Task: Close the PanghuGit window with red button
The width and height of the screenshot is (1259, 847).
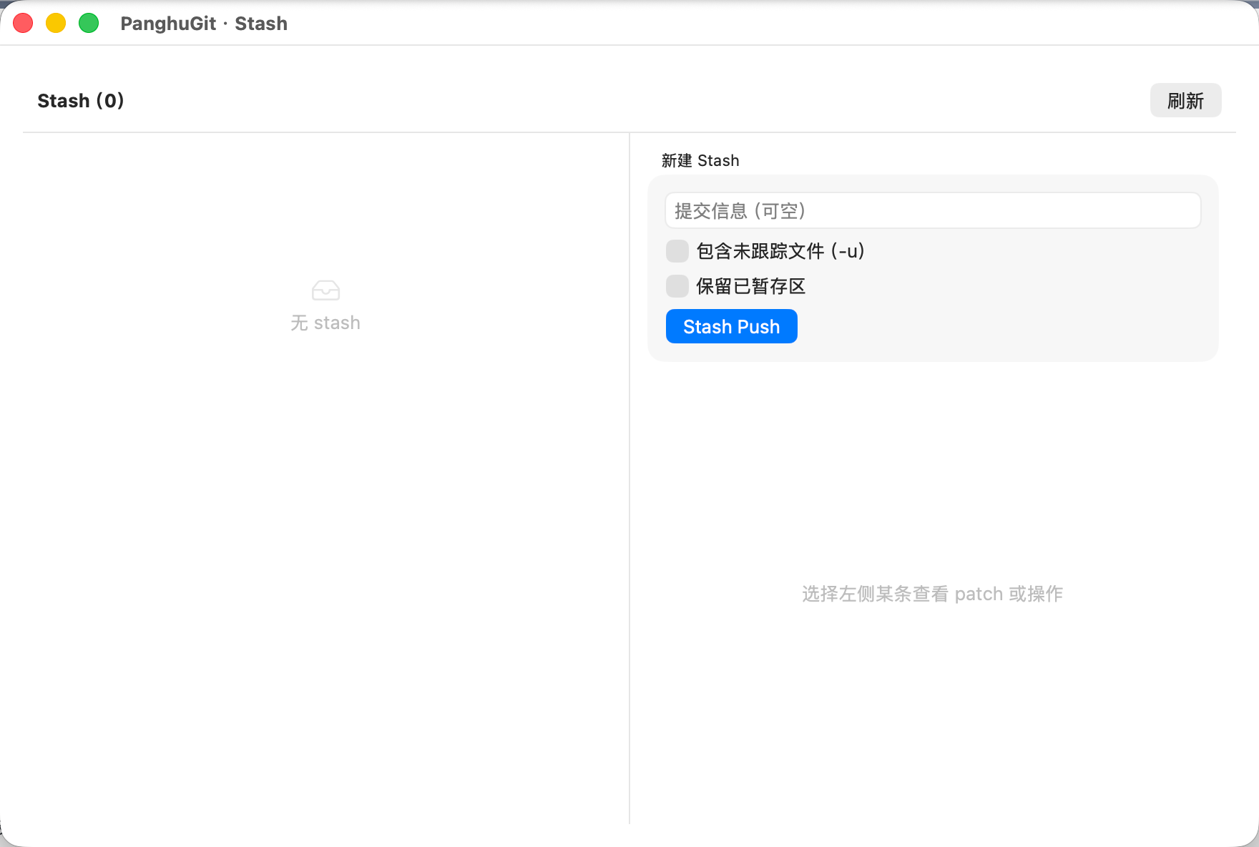Action: click(x=23, y=23)
